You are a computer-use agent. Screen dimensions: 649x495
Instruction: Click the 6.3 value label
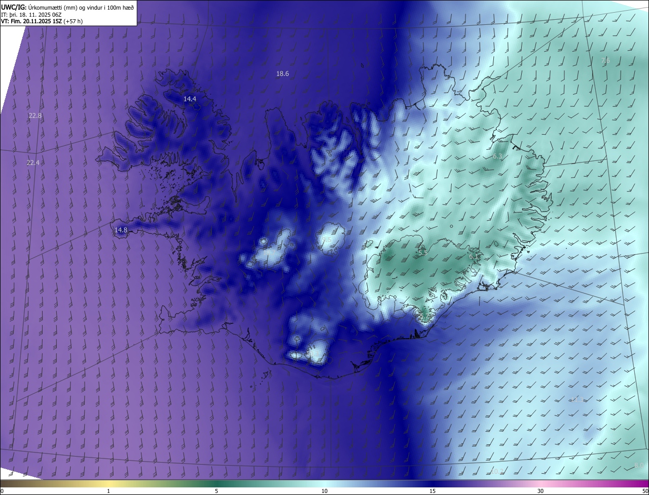tap(497, 156)
